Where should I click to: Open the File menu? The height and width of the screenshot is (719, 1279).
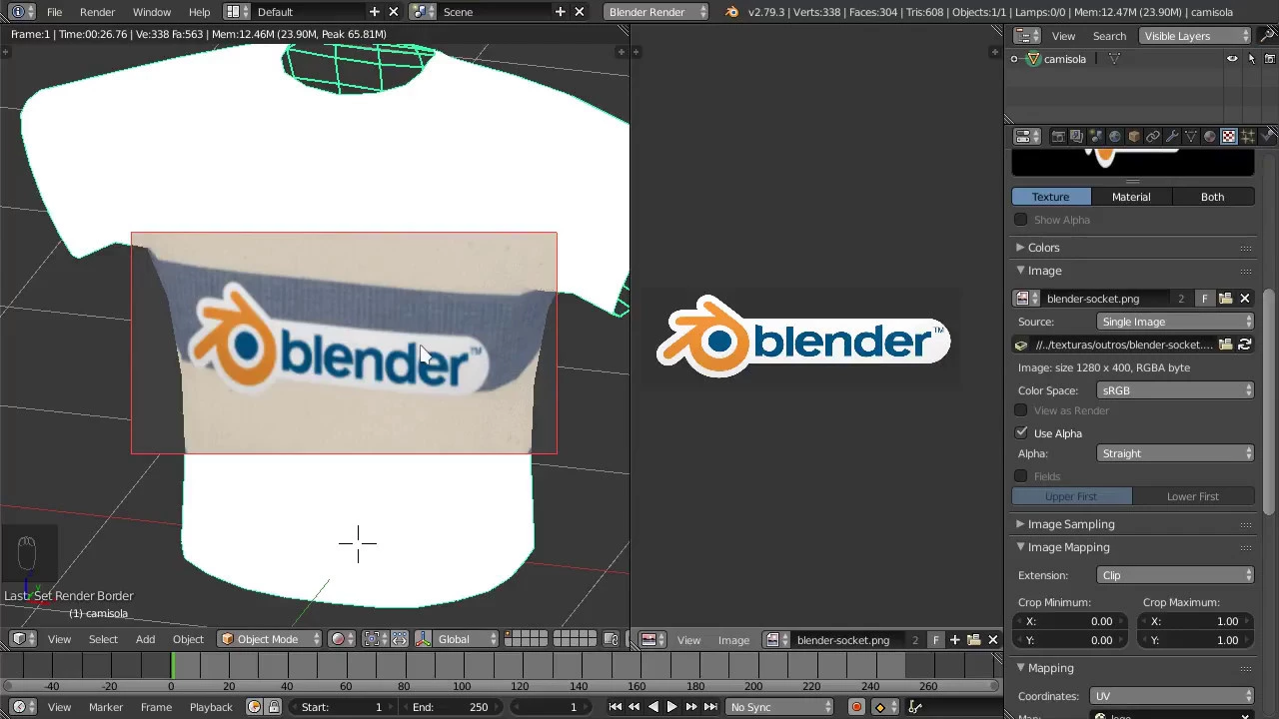54,12
